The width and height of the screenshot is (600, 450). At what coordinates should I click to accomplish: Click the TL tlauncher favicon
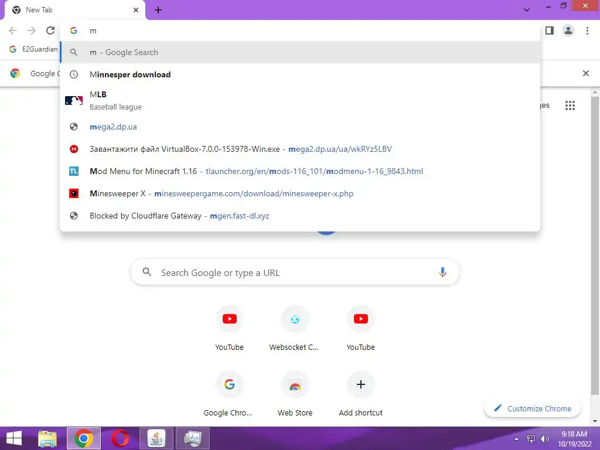[x=73, y=171]
